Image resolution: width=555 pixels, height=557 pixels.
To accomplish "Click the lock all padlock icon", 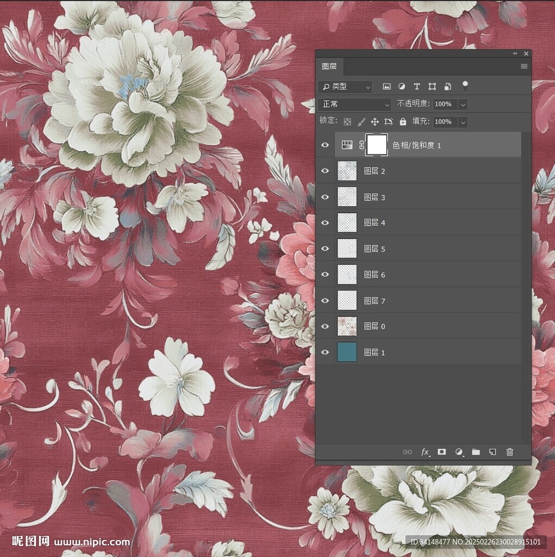I will coord(403,122).
